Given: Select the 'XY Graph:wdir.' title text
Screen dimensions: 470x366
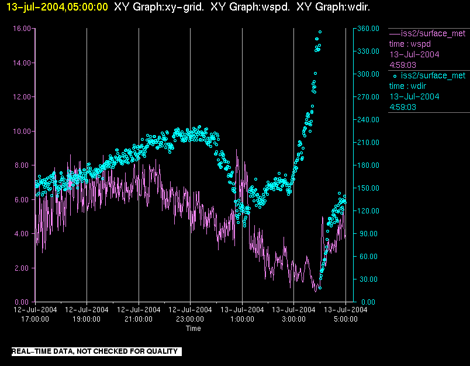Looking at the screenshot, I should [333, 7].
